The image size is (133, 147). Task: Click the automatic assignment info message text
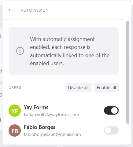pos(70,51)
